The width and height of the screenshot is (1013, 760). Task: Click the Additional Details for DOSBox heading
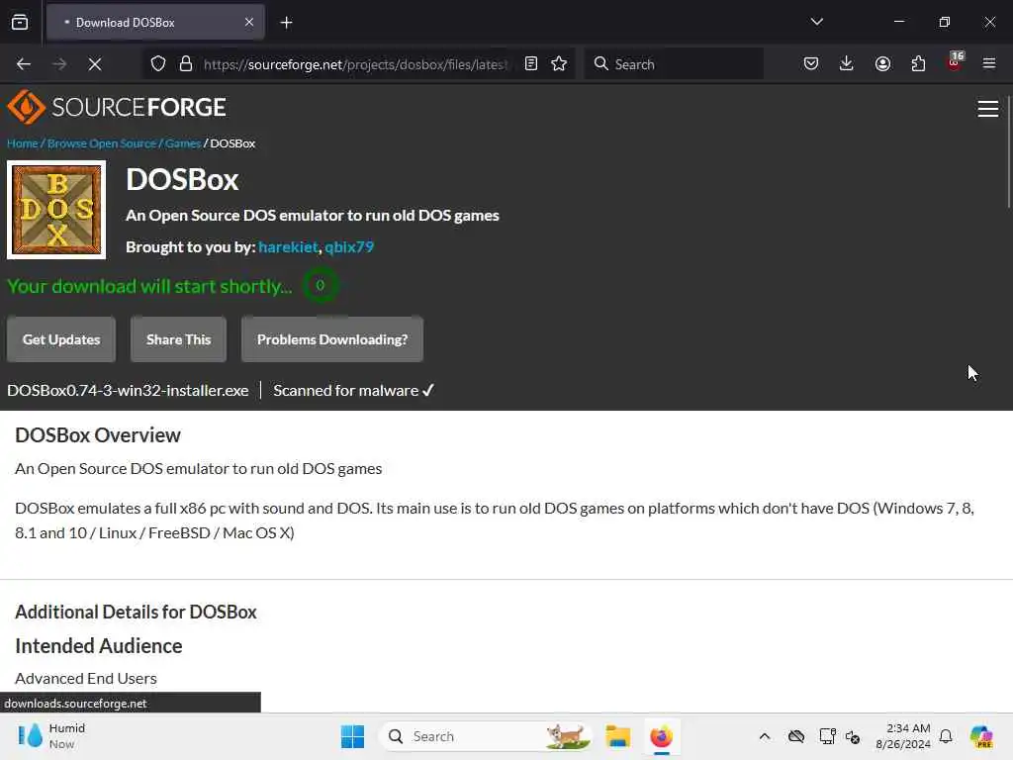coord(136,612)
